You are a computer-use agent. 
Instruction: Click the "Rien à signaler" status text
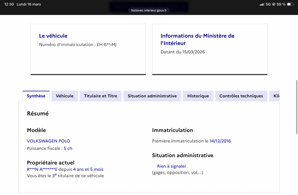(171, 166)
